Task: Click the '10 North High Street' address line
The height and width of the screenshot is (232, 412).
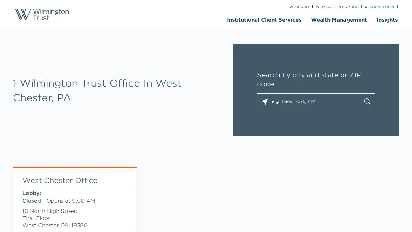Action: (50, 211)
